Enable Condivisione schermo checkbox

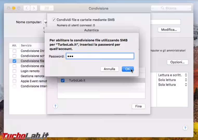click(14, 56)
